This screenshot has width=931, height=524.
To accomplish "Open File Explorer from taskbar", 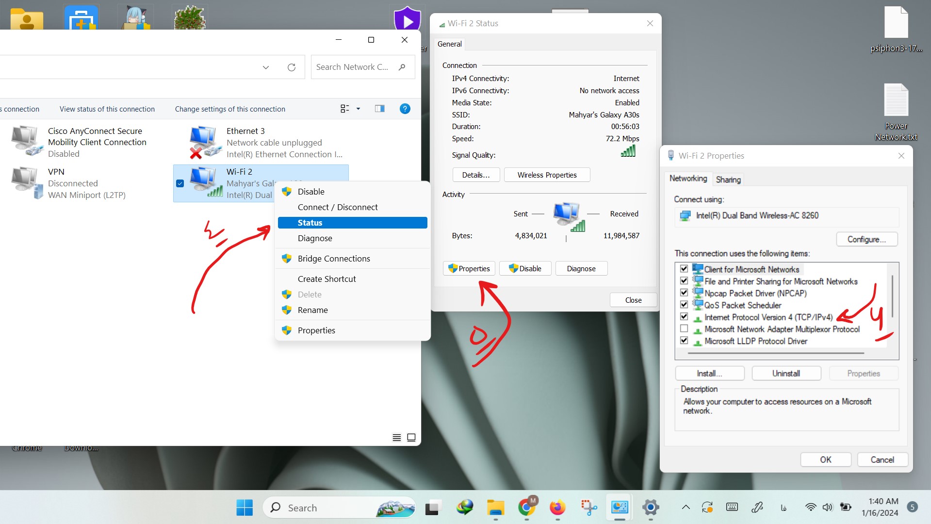I will pos(495,508).
